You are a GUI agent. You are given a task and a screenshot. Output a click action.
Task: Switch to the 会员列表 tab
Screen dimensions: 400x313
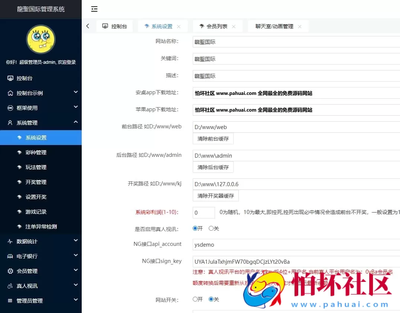[x=217, y=26]
